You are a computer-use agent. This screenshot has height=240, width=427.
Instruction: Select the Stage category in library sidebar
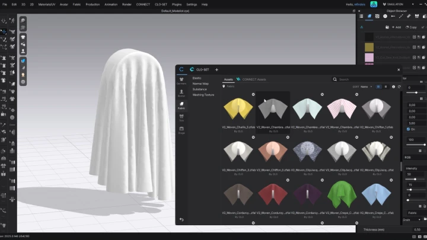click(181, 130)
